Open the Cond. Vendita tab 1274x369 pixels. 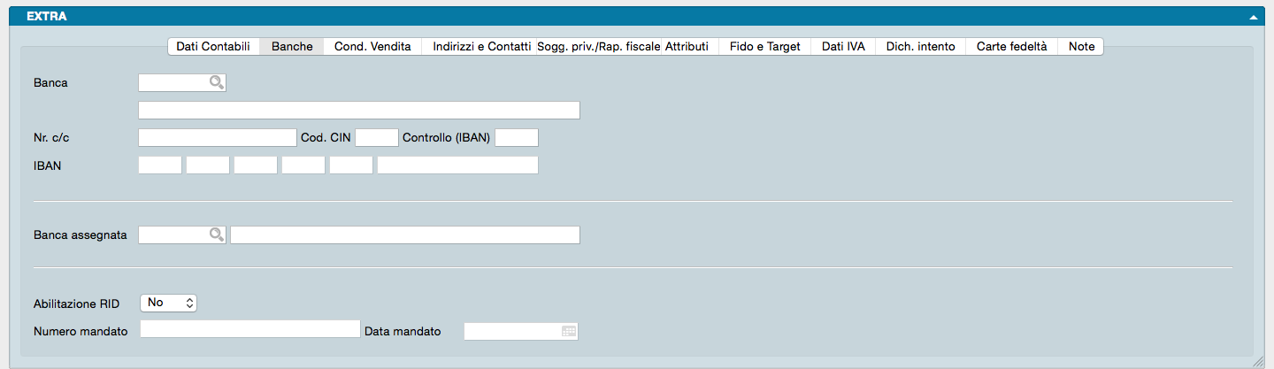click(x=372, y=47)
